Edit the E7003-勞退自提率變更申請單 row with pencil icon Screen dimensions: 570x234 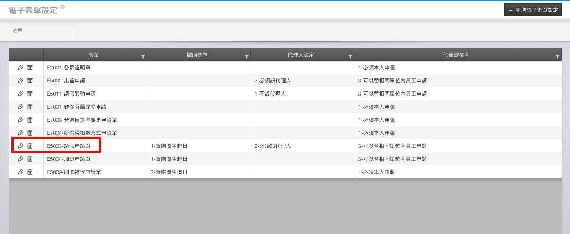21,120
